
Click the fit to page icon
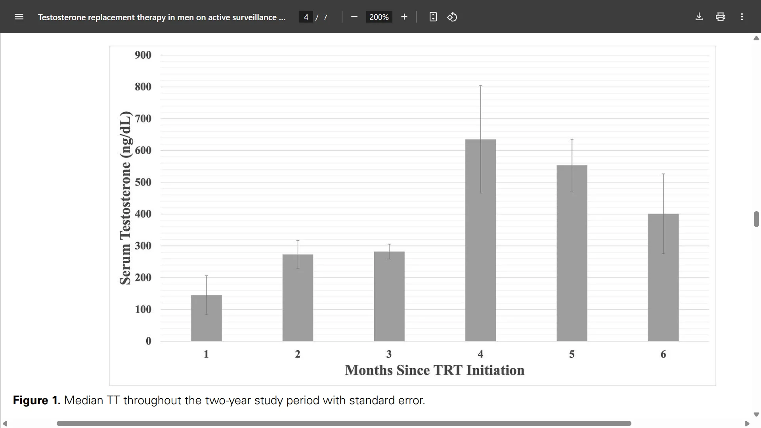(x=433, y=17)
